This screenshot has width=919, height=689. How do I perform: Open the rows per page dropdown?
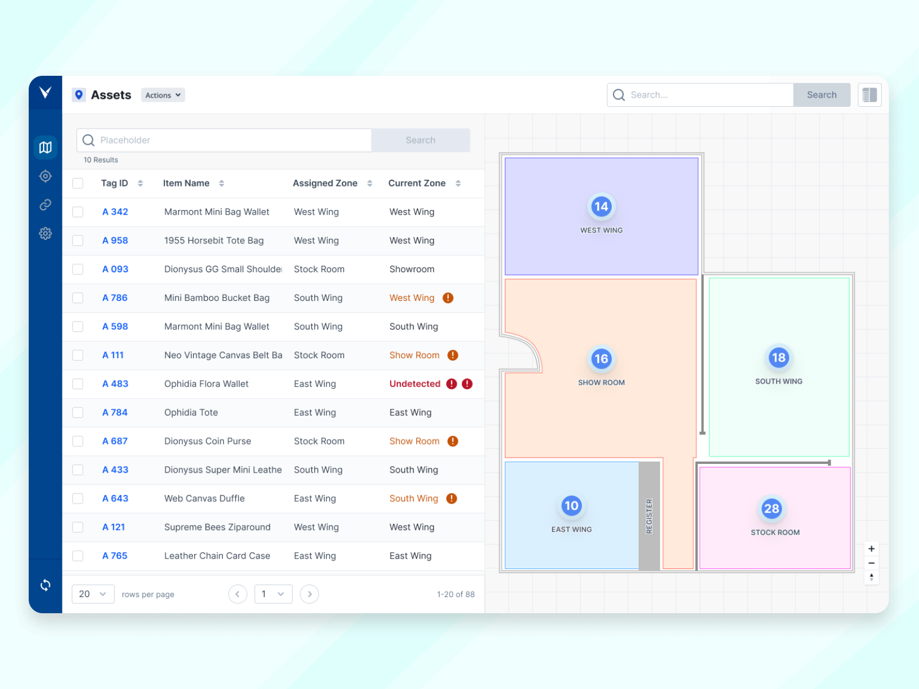click(x=92, y=594)
